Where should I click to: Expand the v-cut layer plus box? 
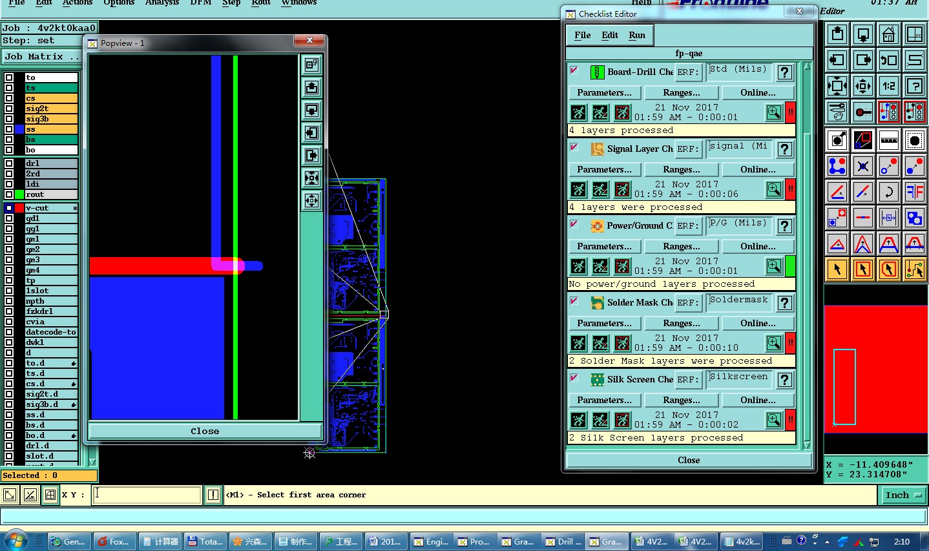tap(75, 208)
